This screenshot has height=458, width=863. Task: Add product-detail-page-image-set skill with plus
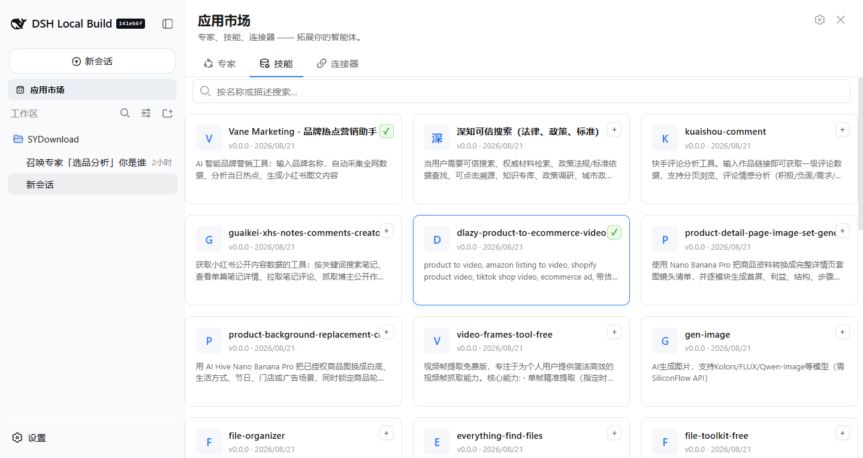[843, 230]
